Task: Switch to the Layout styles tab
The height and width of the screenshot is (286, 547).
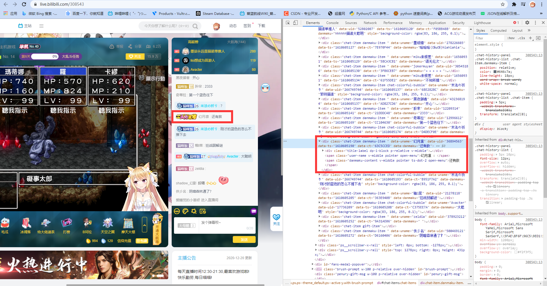Action: click(517, 31)
